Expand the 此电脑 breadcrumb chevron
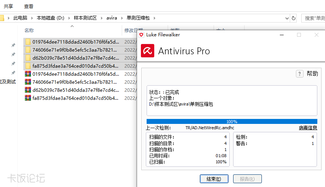The width and height of the screenshot is (325, 187). pyautogui.click(x=32, y=18)
